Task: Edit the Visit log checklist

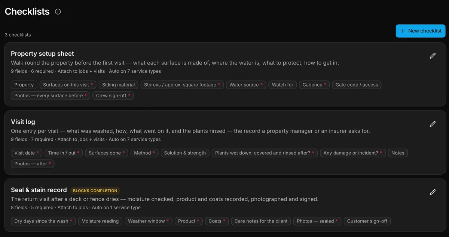Action: pos(433,124)
